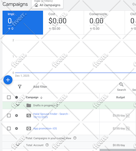The height and width of the screenshot is (151, 136).
Task: Click the $3.00/day budget value
Action: (x=119, y=115)
